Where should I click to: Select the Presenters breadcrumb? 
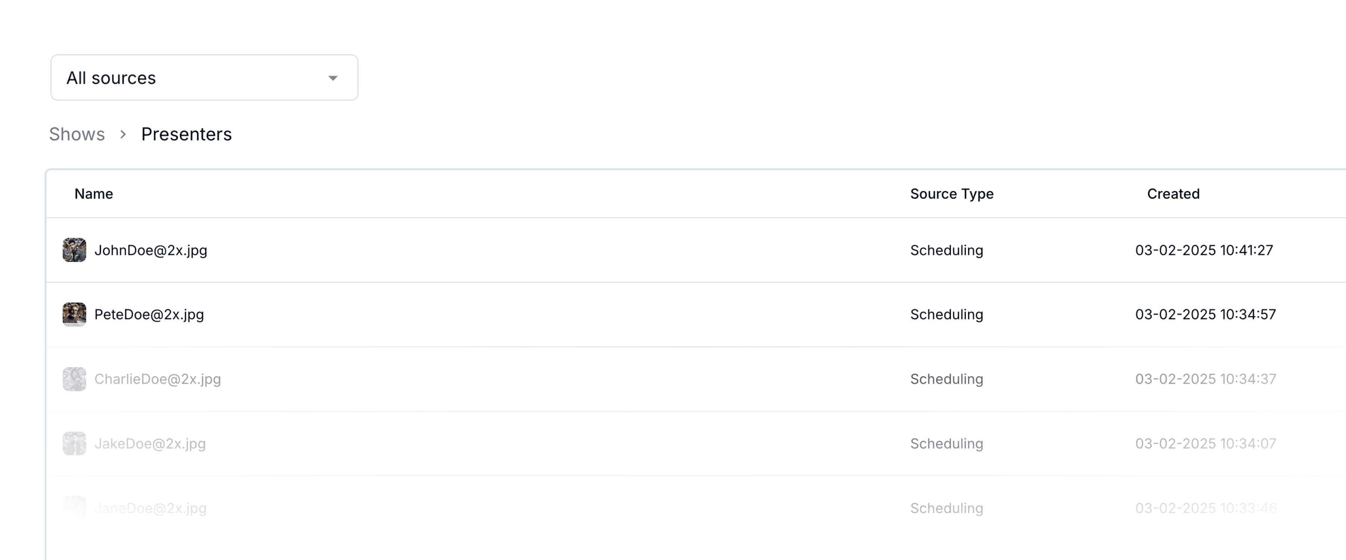point(187,134)
